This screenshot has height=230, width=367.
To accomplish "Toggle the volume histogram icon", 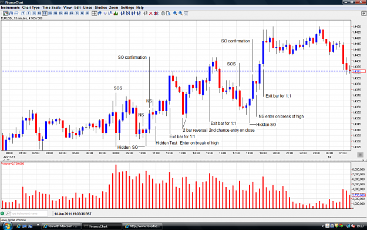I will 116,14.
